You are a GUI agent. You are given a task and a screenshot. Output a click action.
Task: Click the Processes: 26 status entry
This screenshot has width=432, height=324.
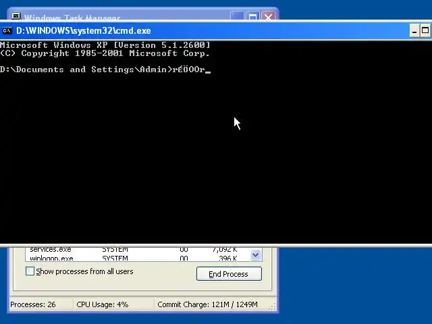[x=33, y=304]
